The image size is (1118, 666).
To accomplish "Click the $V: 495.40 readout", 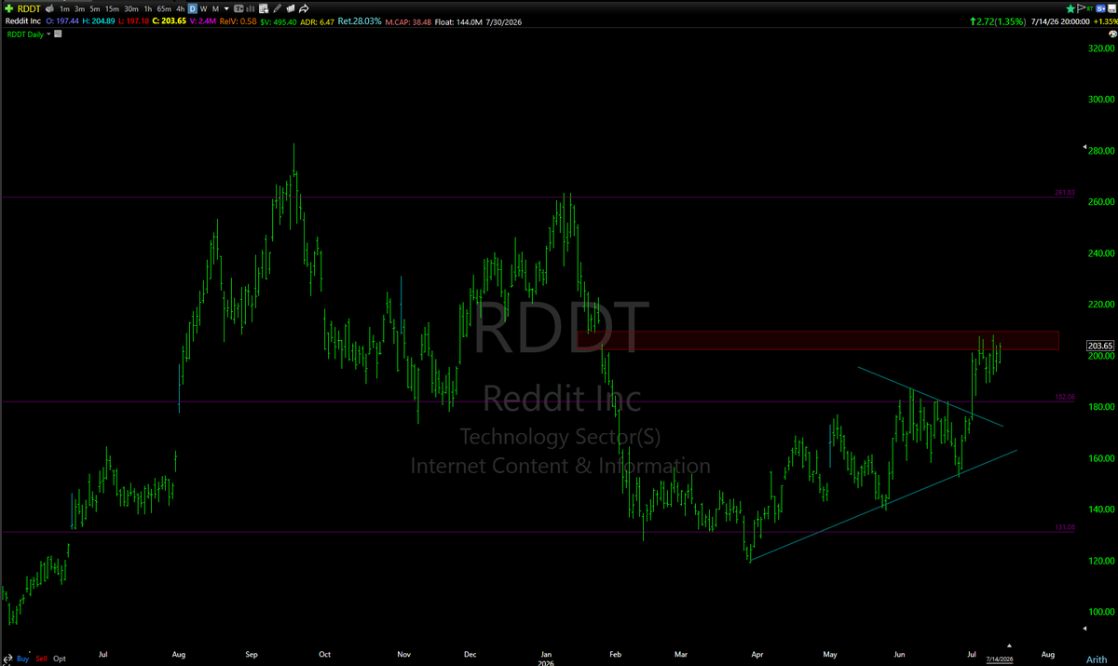I will (278, 21).
